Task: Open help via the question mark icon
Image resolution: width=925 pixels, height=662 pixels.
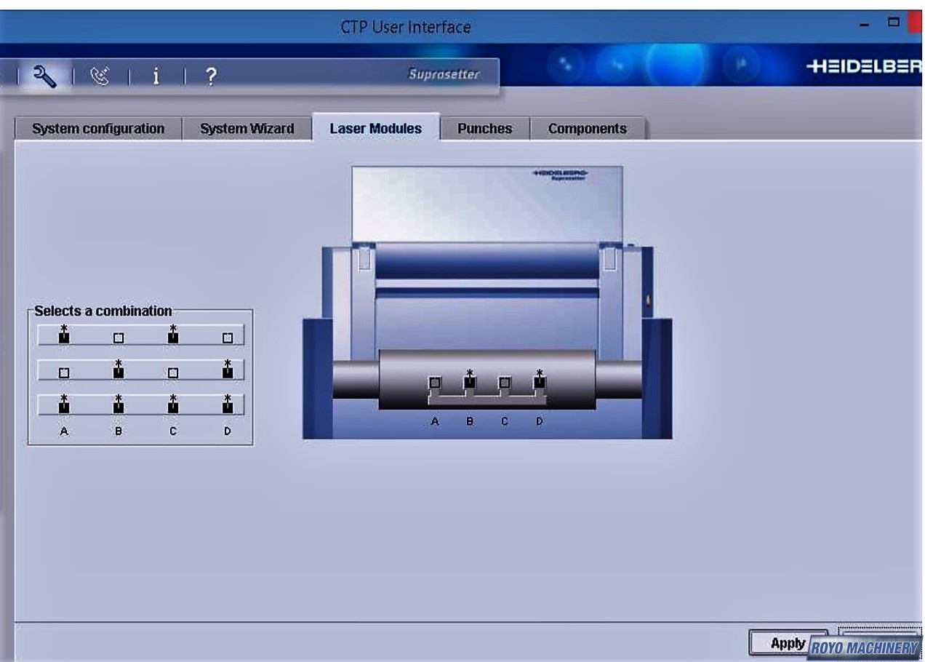Action: click(210, 76)
